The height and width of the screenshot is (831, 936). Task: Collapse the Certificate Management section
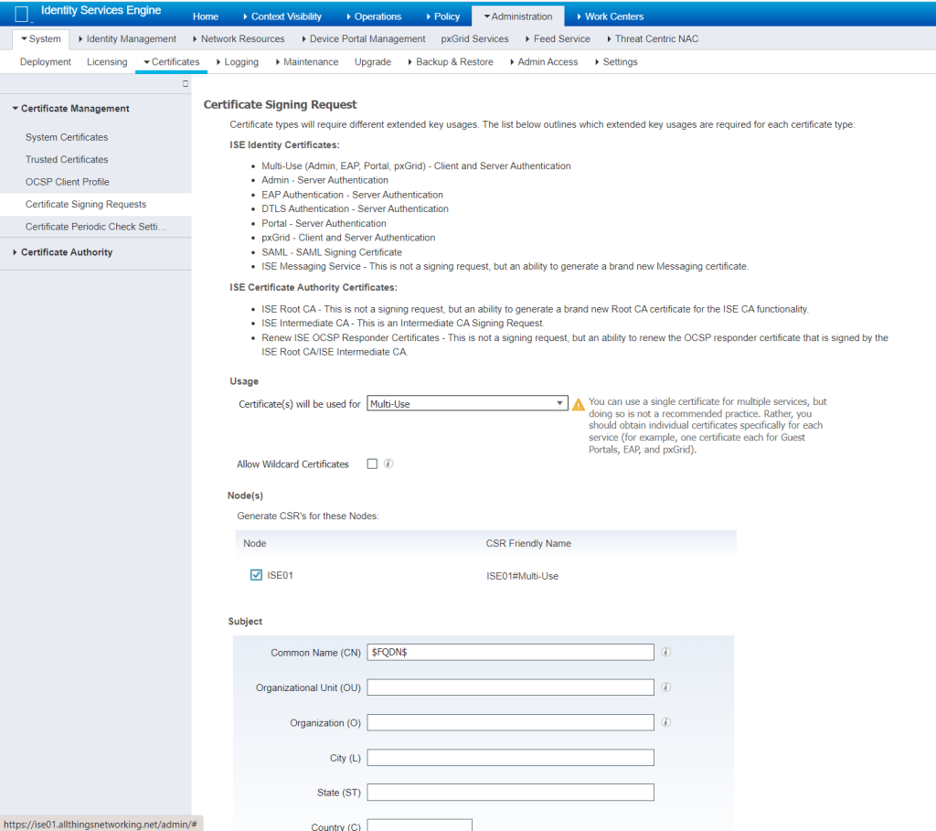pos(70,109)
